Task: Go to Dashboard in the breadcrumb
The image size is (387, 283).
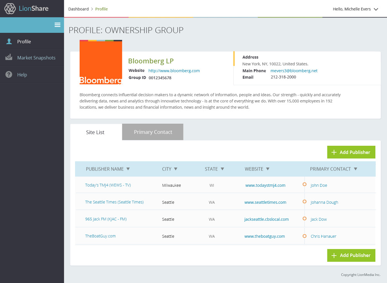Action: pos(78,9)
